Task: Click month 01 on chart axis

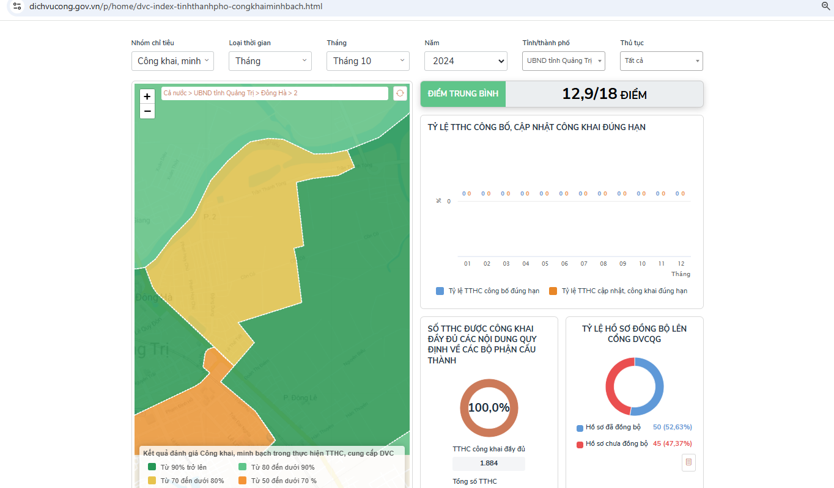Action: [x=467, y=264]
